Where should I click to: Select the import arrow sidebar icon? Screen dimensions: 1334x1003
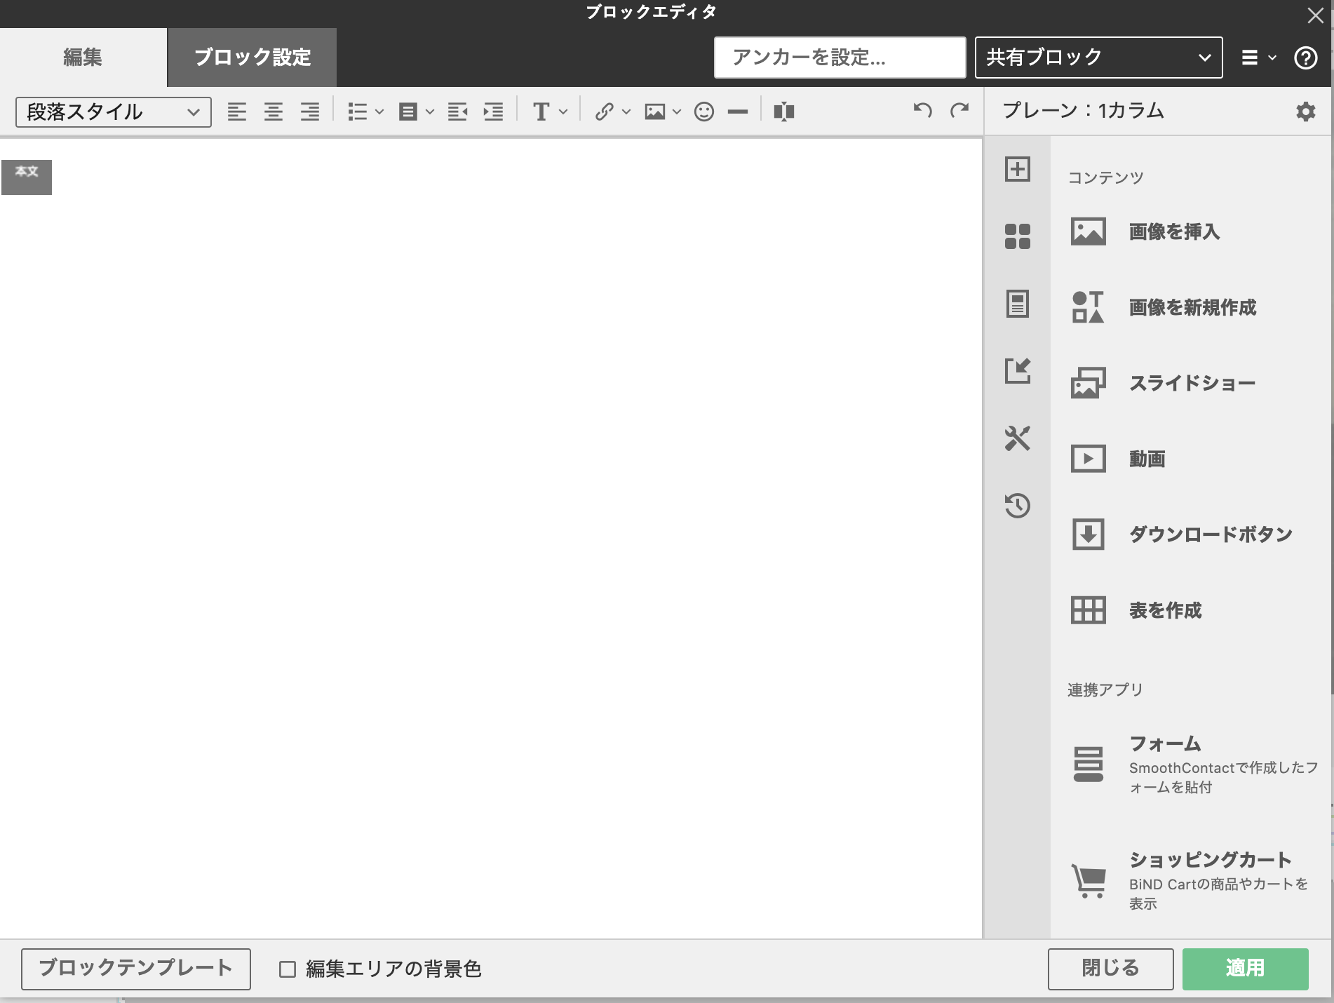coord(1018,371)
